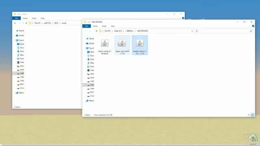260x146 pixels.
Task: Open Help icon in MSI DRIVERS window
Action: [x=253, y=26]
